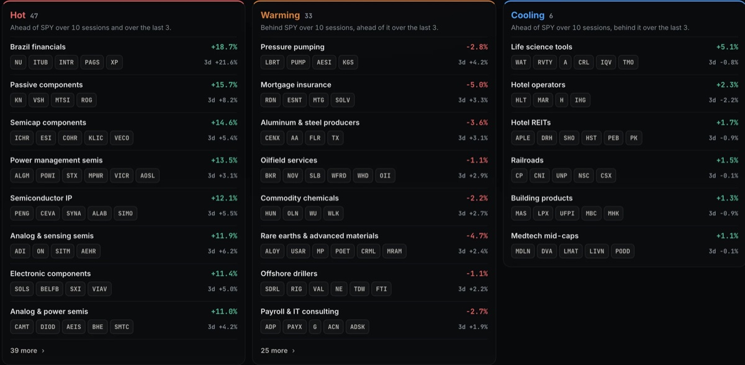Open the Hotel REITs theme
The image size is (745, 365).
point(531,123)
